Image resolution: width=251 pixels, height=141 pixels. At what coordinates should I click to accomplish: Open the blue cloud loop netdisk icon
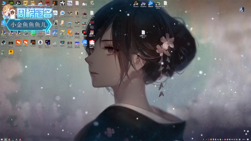(x=55, y=13)
